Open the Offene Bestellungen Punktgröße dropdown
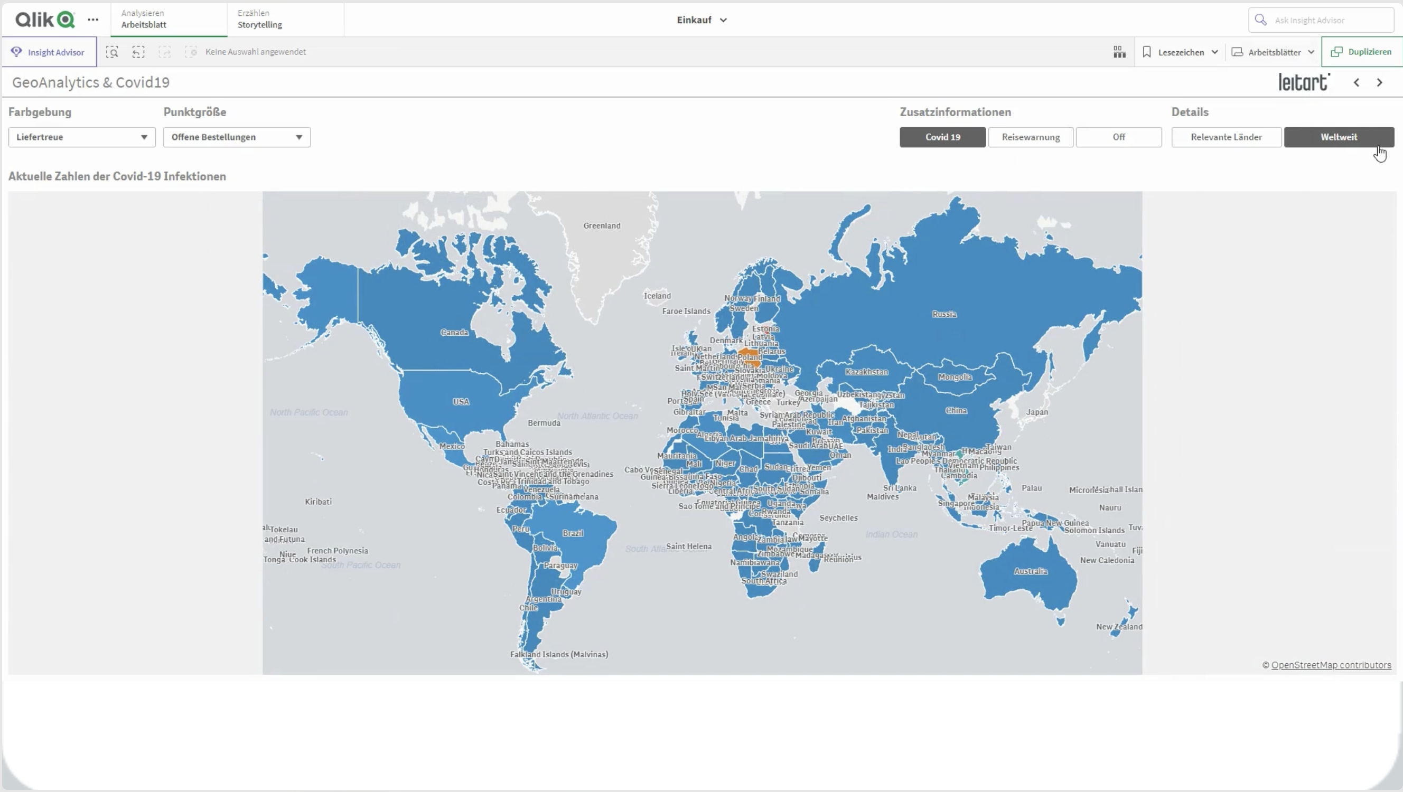 tap(237, 137)
